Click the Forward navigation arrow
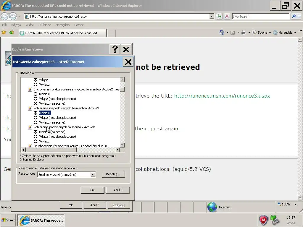The width and height of the screenshot is (303, 227). point(13,17)
